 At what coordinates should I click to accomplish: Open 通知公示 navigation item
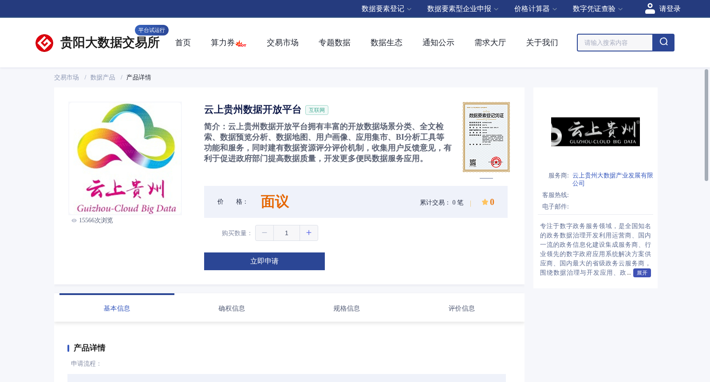438,43
